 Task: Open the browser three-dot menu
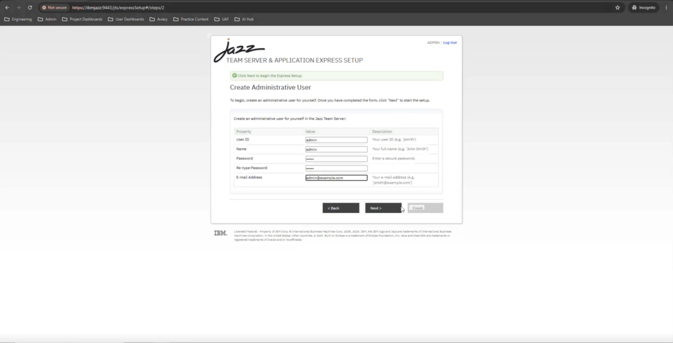666,8
